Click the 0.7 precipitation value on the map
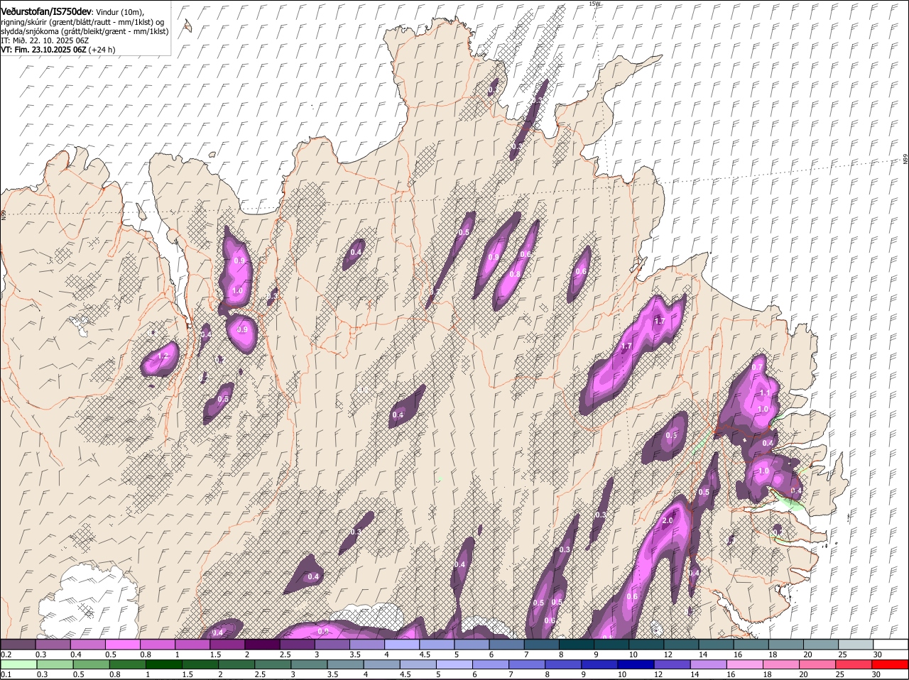The height and width of the screenshot is (680, 909). pyautogui.click(x=758, y=367)
